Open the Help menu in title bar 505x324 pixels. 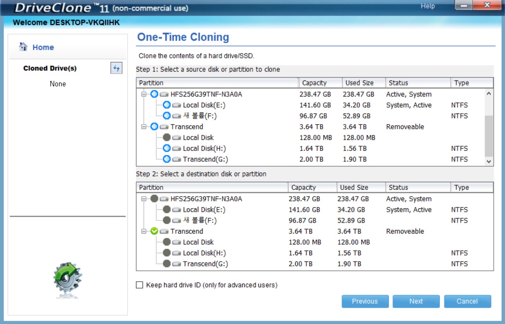pyautogui.click(x=428, y=6)
